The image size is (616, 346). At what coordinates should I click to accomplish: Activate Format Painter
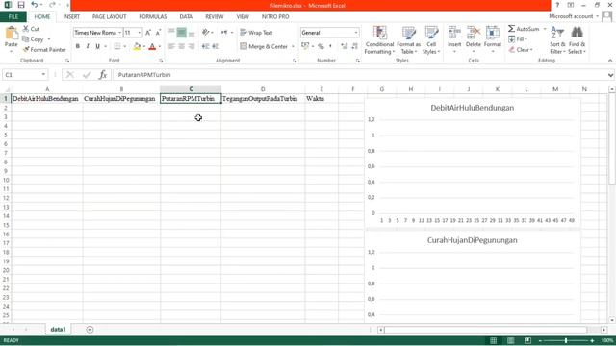[x=44, y=50]
